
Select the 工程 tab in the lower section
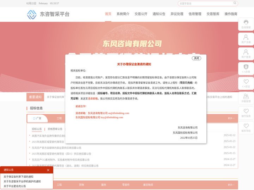pos(59,185)
